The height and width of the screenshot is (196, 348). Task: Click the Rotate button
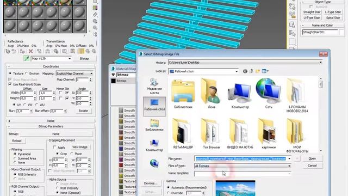point(83,111)
